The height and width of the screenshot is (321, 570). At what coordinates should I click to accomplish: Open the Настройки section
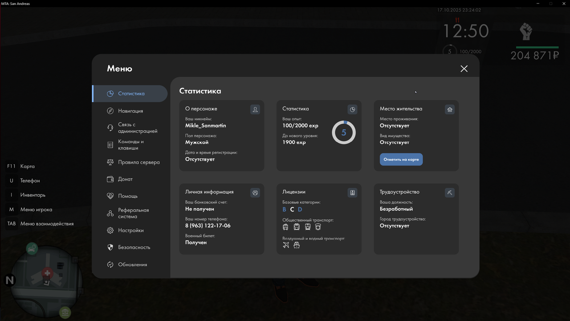pos(130,230)
